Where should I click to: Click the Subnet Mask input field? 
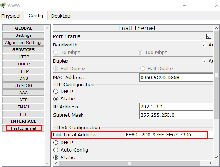[176, 115]
